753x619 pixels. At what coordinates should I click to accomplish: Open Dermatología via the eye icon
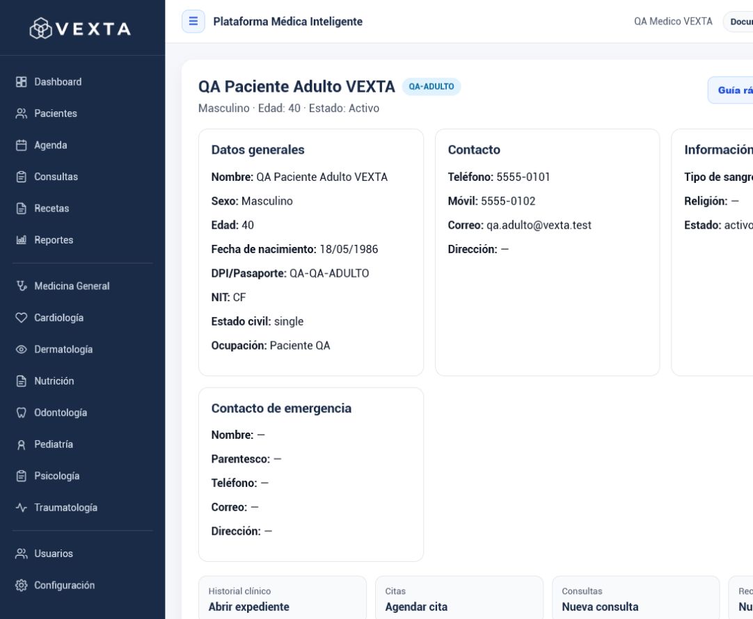[x=21, y=349]
